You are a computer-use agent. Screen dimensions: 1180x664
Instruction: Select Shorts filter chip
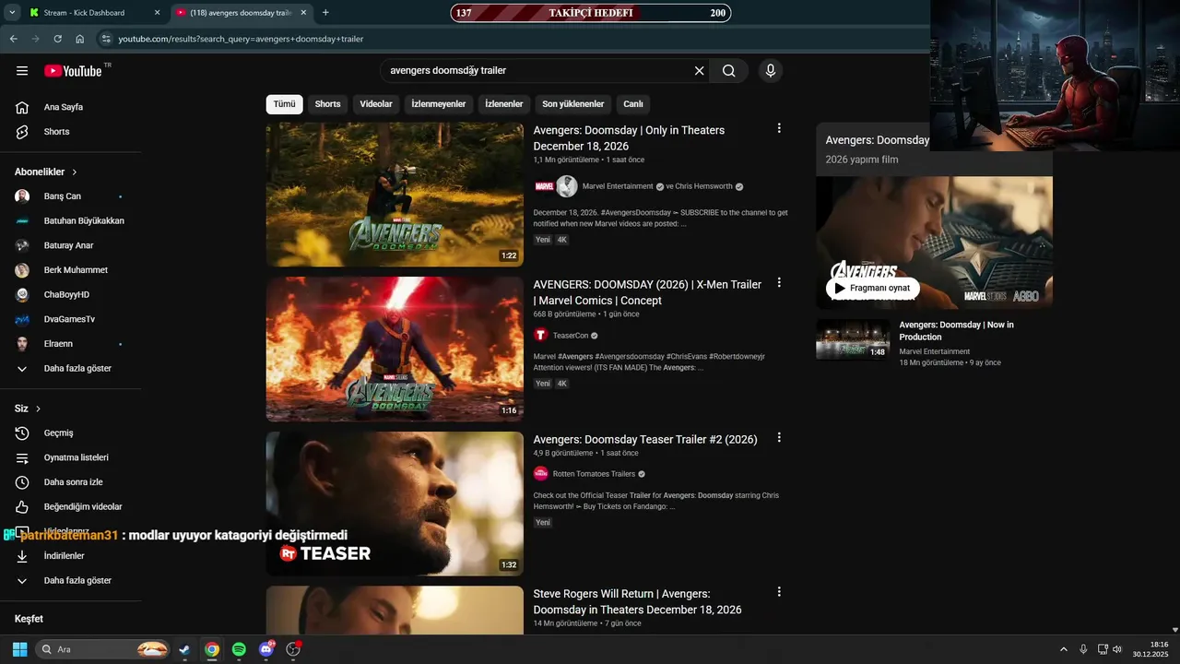click(x=328, y=104)
